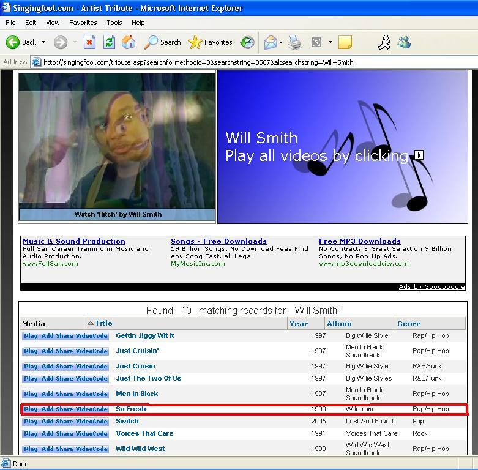Add Just Cruisin' to playlist

coord(47,351)
